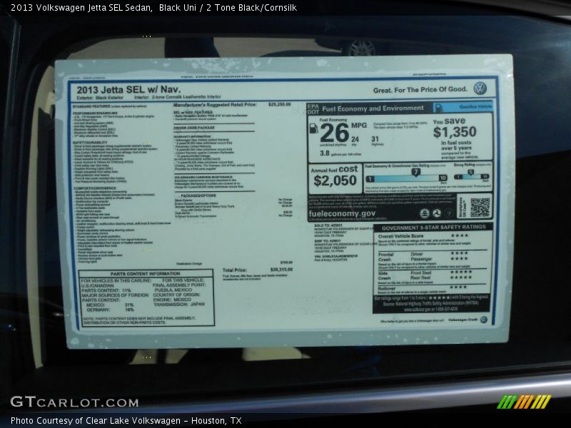This screenshot has width=571, height=428.
Task: Click the colored stripes logo at bottom right
Action: 524,402
